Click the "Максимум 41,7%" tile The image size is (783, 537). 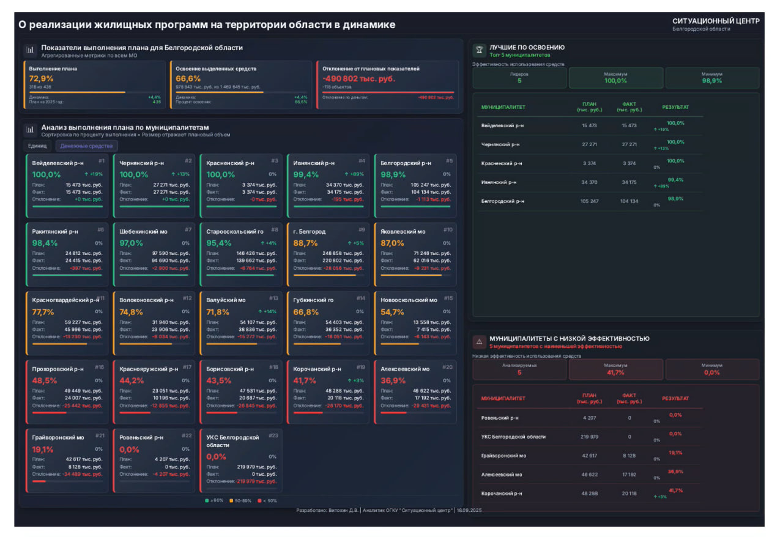pyautogui.click(x=615, y=369)
